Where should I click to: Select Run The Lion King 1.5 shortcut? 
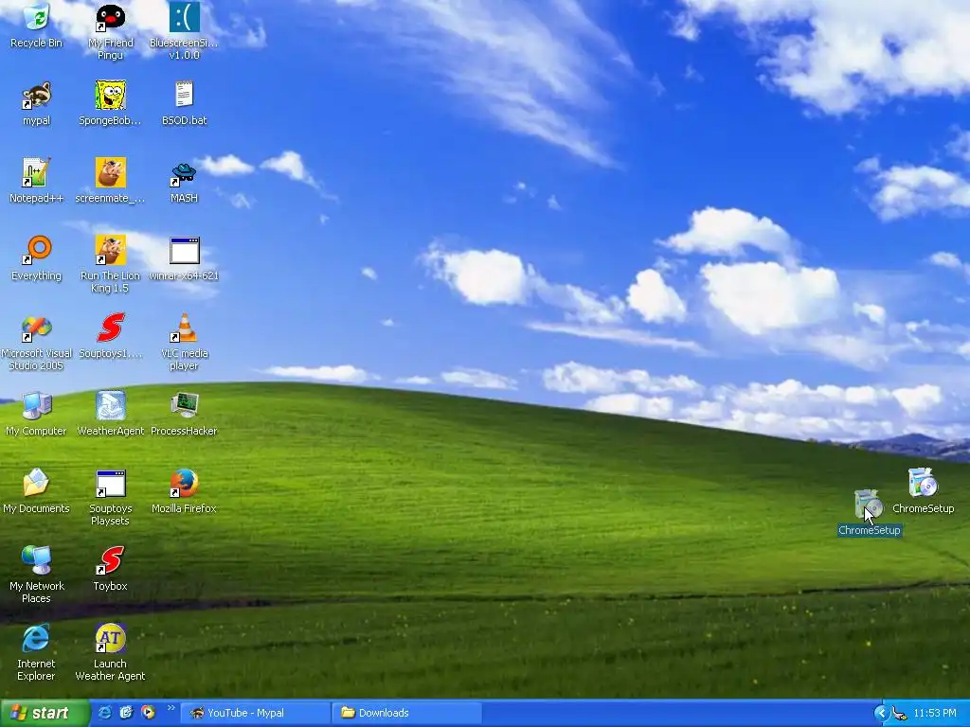110,264
